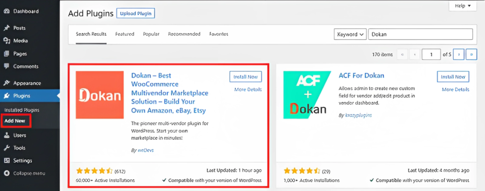Switch to the Popular tab

coord(151,34)
